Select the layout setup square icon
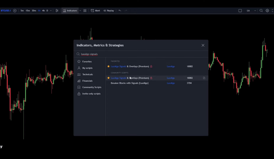Viewport: 274px width, 159px height. pos(240,11)
